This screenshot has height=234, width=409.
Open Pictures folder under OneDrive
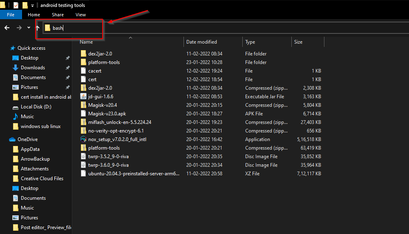tap(29, 218)
